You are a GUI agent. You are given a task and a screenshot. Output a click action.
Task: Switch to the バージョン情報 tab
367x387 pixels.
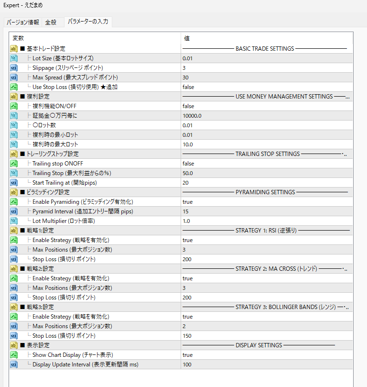point(23,22)
